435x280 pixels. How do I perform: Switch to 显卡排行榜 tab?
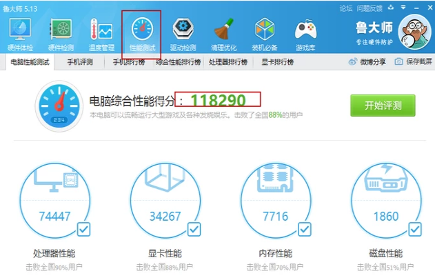click(277, 62)
